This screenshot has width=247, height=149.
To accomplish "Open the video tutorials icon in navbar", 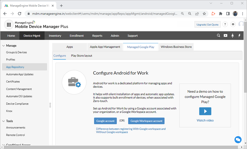I will pyautogui.click(x=225, y=36).
